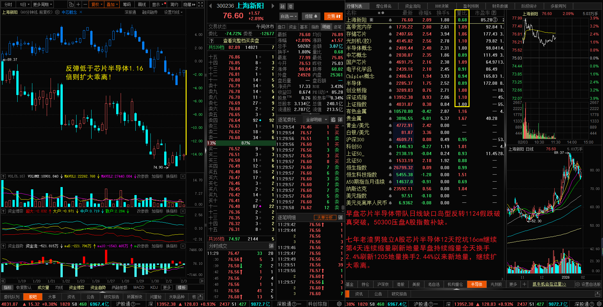Jump to earliest chart data arrow
Screen dimensions: 603x307
3,281
